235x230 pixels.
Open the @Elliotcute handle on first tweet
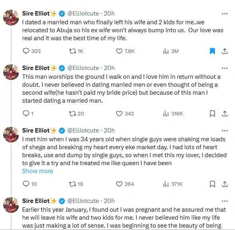83,14
